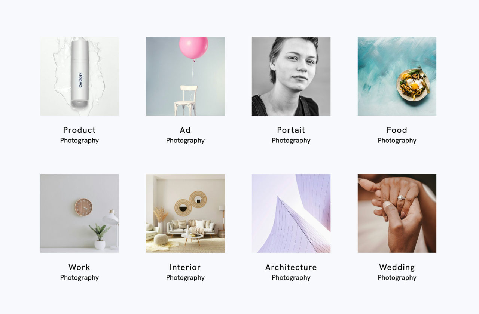Click the Interior category heading
This screenshot has height=314, width=479.
coord(185,267)
